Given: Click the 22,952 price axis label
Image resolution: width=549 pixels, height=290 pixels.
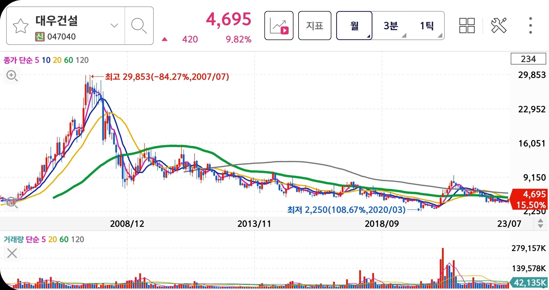Looking at the screenshot, I should point(532,109).
